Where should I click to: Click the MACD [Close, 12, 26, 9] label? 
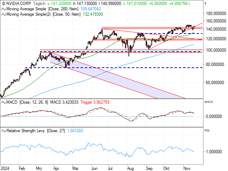[x=27, y=102]
